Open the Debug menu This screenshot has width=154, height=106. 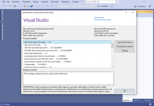(35, 2)
